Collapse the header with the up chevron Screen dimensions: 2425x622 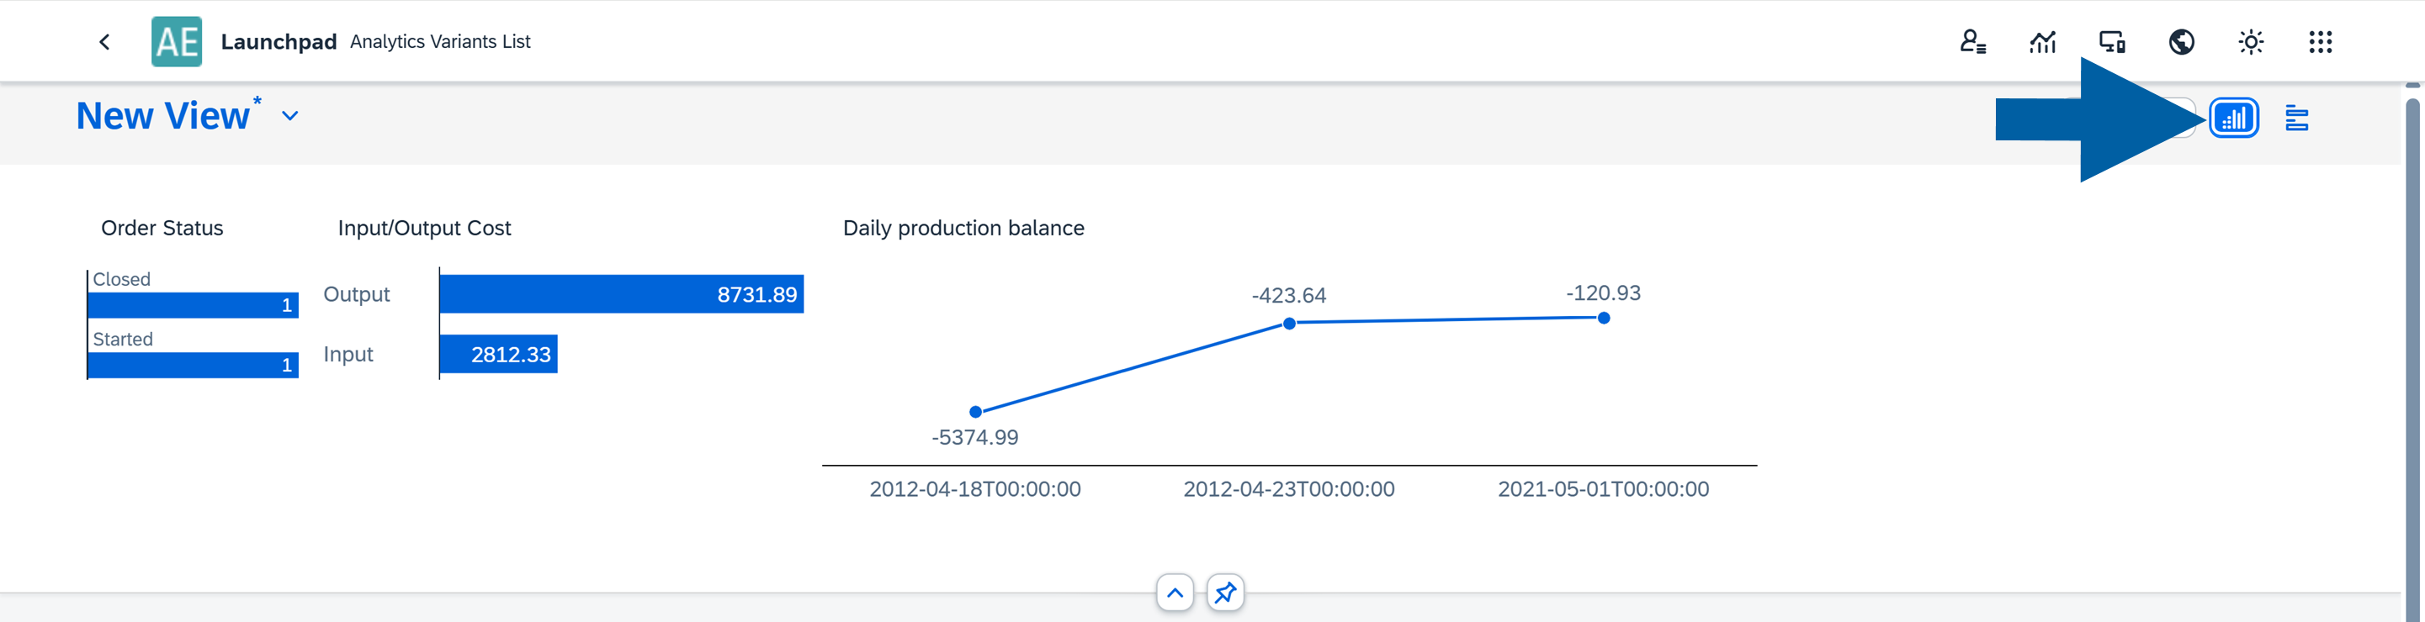[1175, 593]
